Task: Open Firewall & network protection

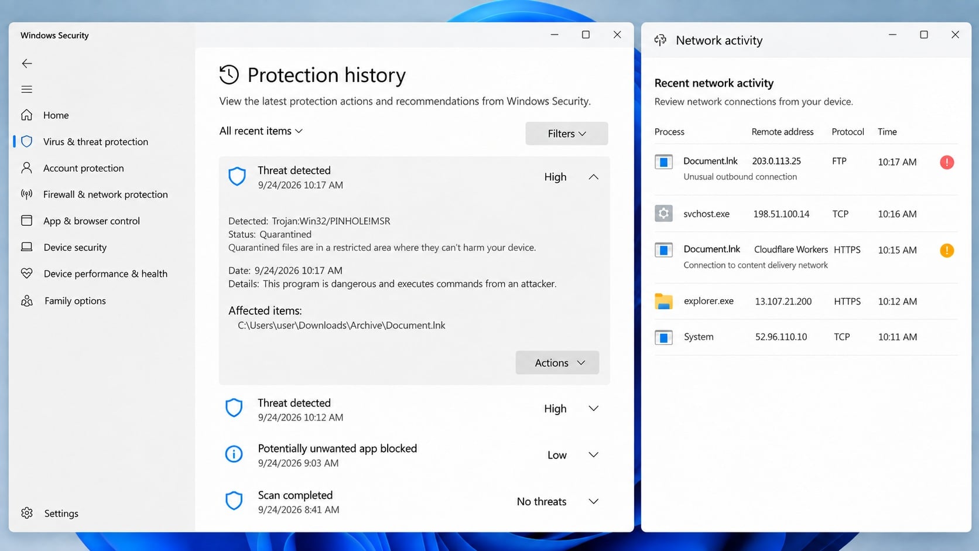Action: click(105, 194)
